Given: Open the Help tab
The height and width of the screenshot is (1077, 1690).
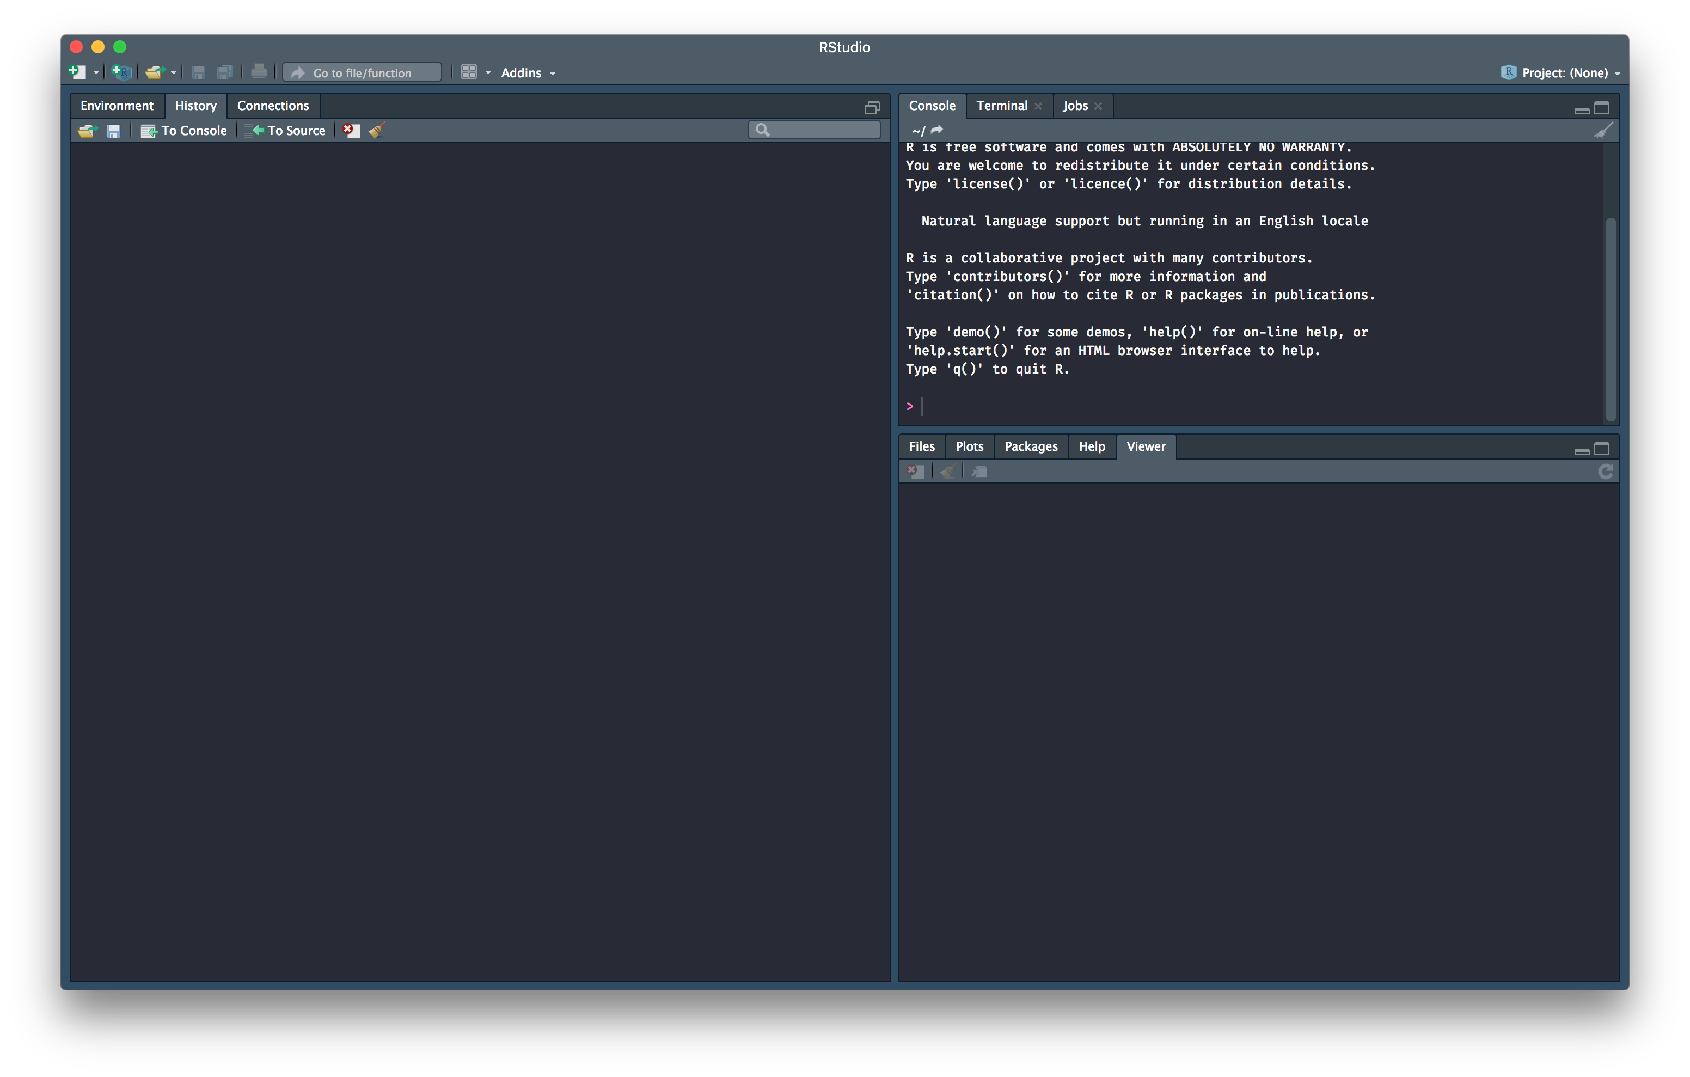Looking at the screenshot, I should tap(1091, 446).
